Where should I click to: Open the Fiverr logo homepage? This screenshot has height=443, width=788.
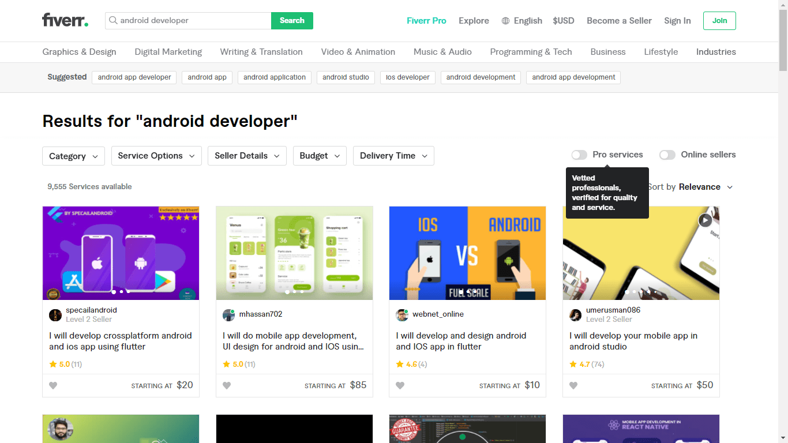pos(65,20)
